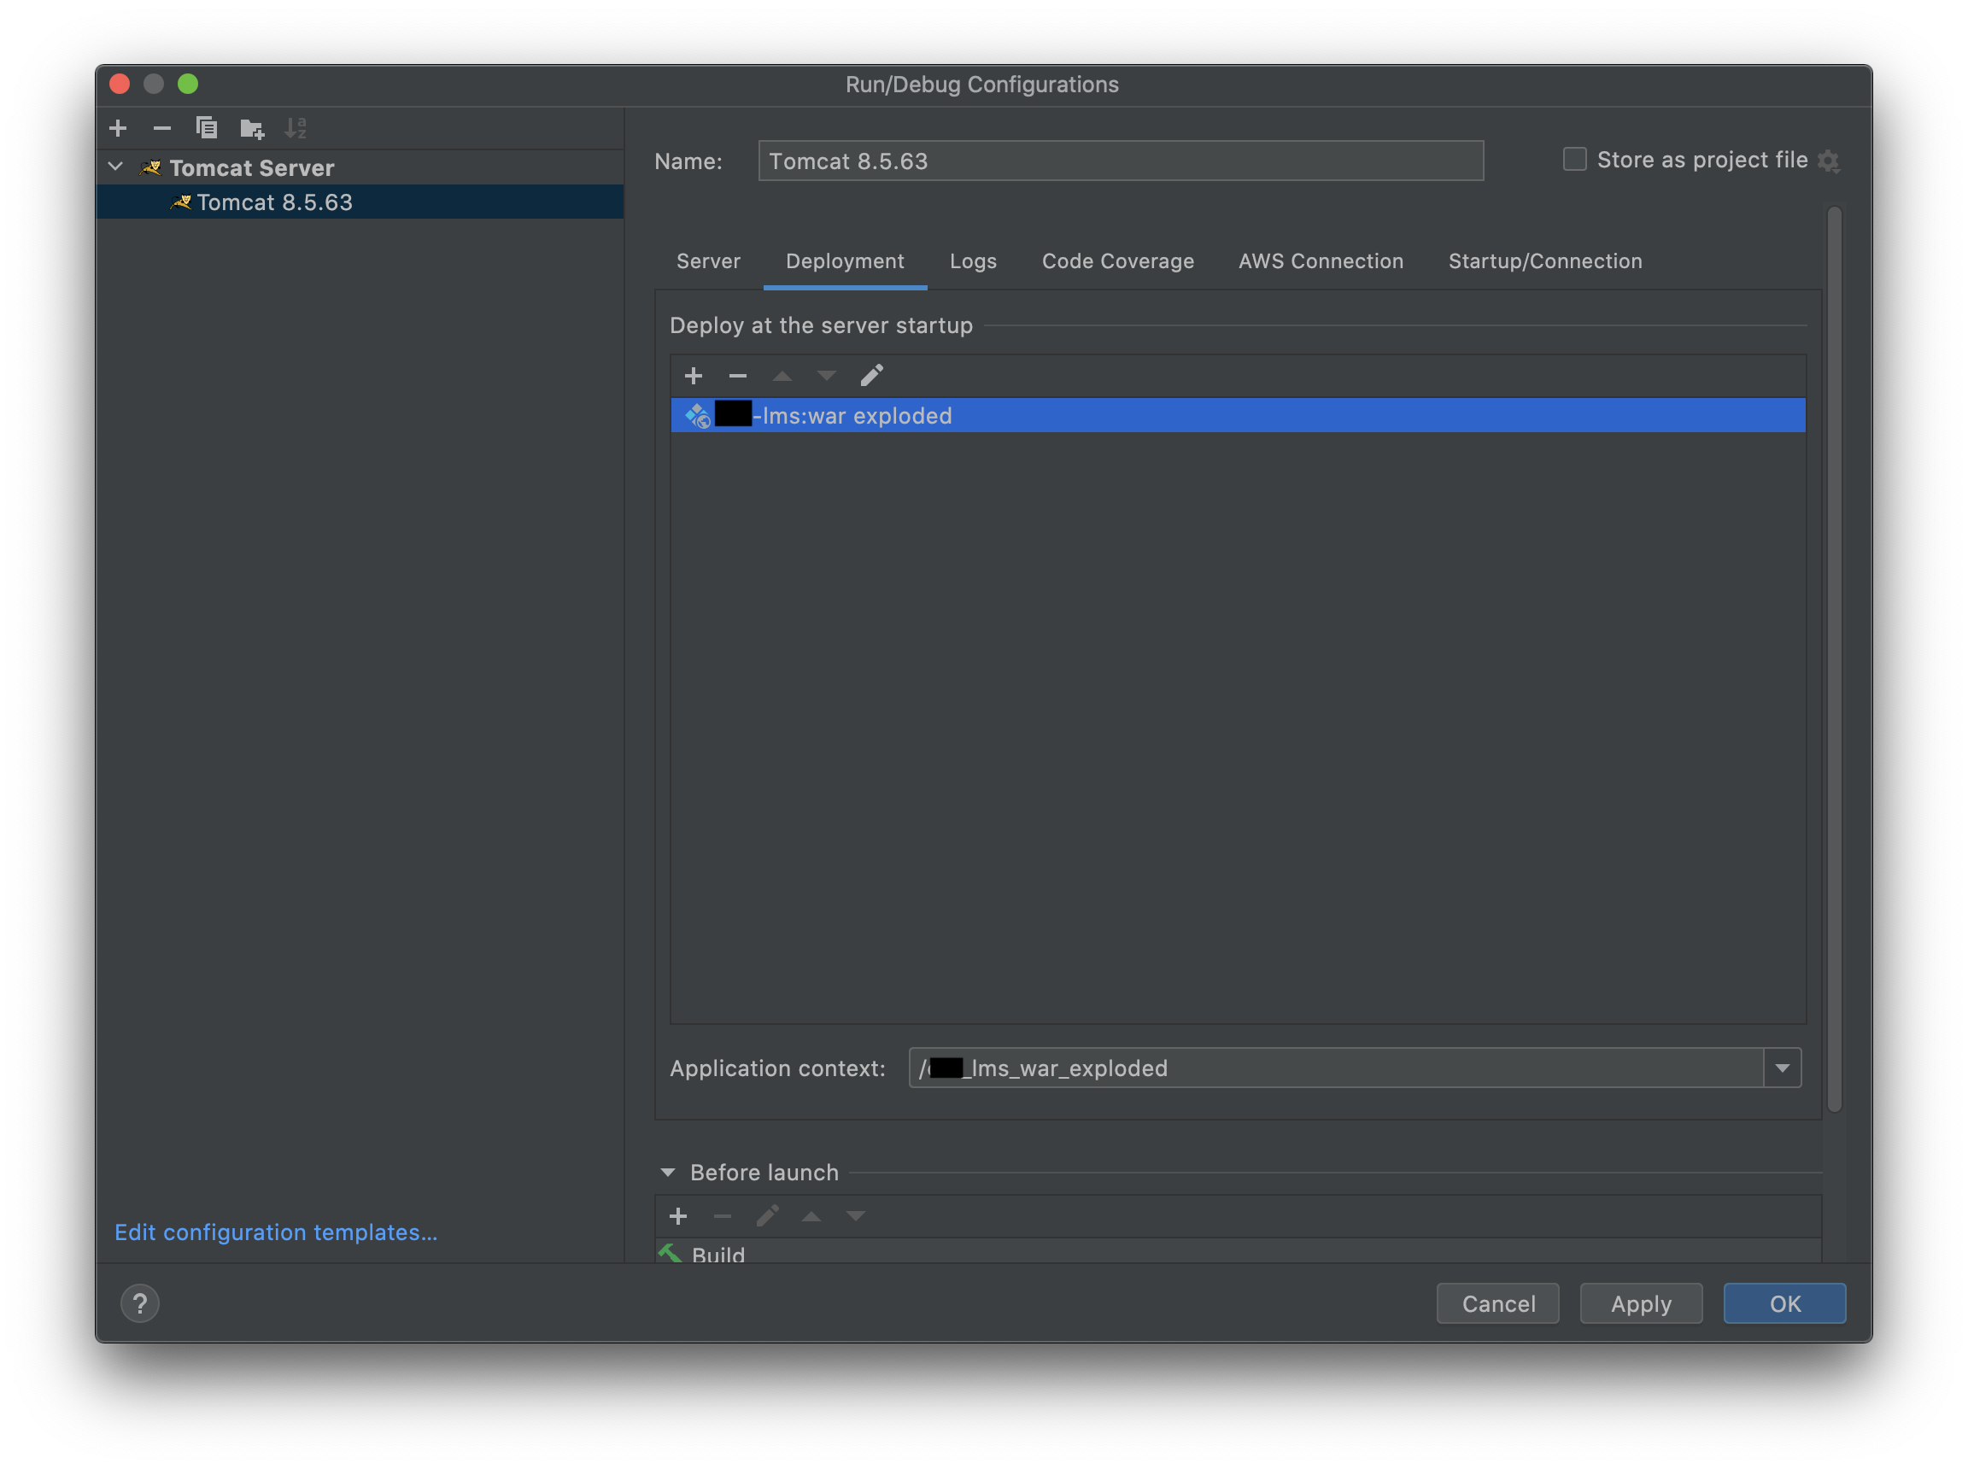Viewport: 1968px width, 1469px height.
Task: Remove selected configuration with minus icon
Action: click(x=161, y=128)
